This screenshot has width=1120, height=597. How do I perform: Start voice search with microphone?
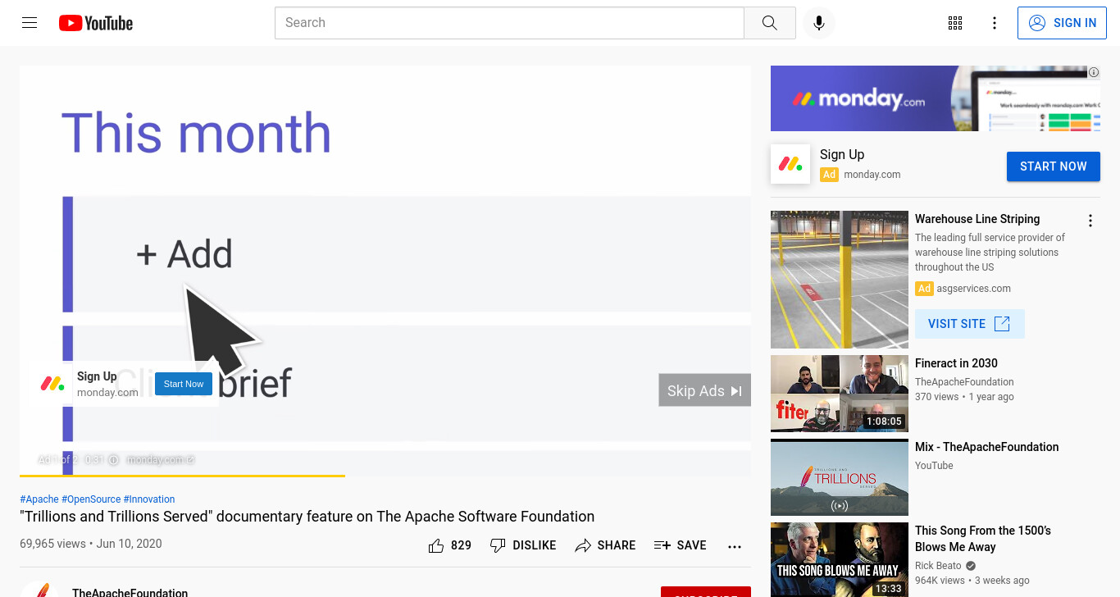(x=818, y=23)
